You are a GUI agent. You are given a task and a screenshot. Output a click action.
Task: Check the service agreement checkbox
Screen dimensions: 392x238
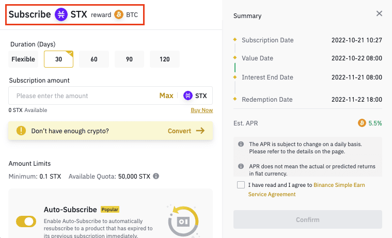pyautogui.click(x=241, y=185)
